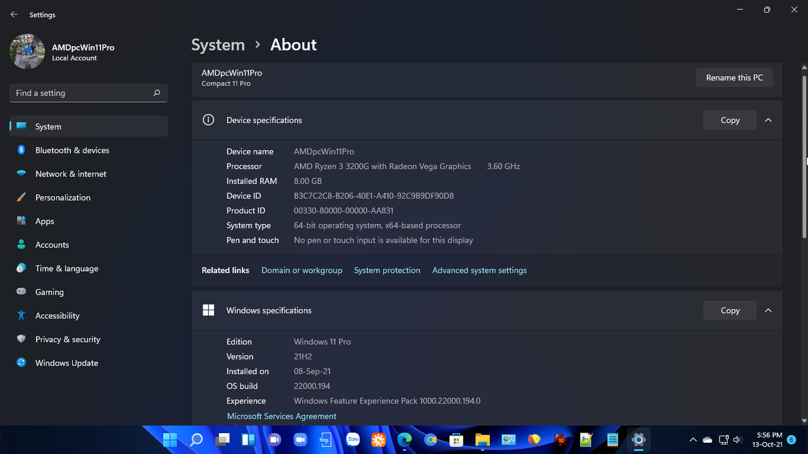Go back with the Settings back arrow
Screen dimensions: 808x454
coord(14,15)
